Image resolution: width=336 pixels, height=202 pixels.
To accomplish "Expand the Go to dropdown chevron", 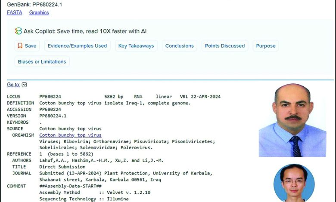I will (x=24, y=85).
